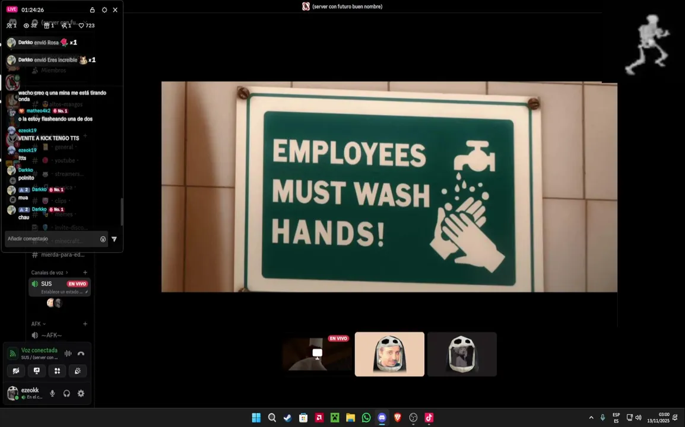Open WhatsApp from taskbar

[366, 418]
